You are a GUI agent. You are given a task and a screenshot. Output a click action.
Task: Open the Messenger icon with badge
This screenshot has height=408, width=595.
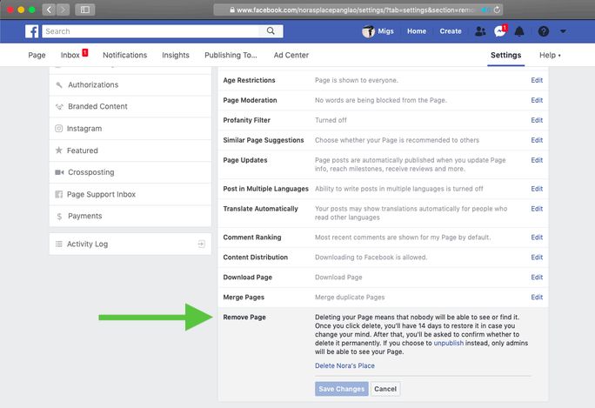pos(499,31)
